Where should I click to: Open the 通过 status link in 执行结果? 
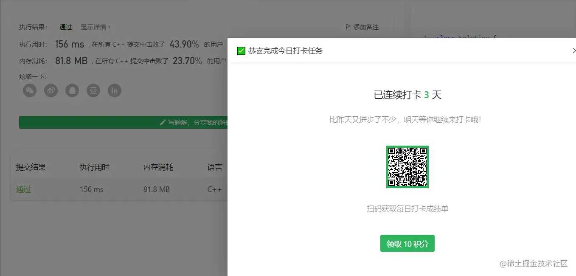66,27
